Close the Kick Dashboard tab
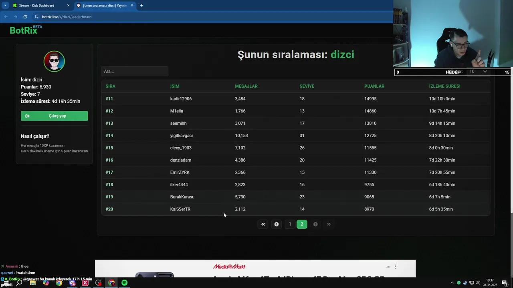The height and width of the screenshot is (288, 513). (68, 6)
